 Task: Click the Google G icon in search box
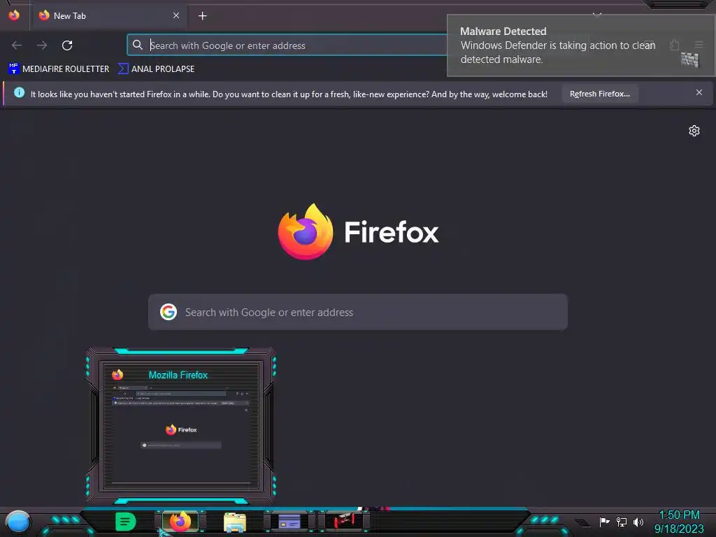tap(169, 312)
